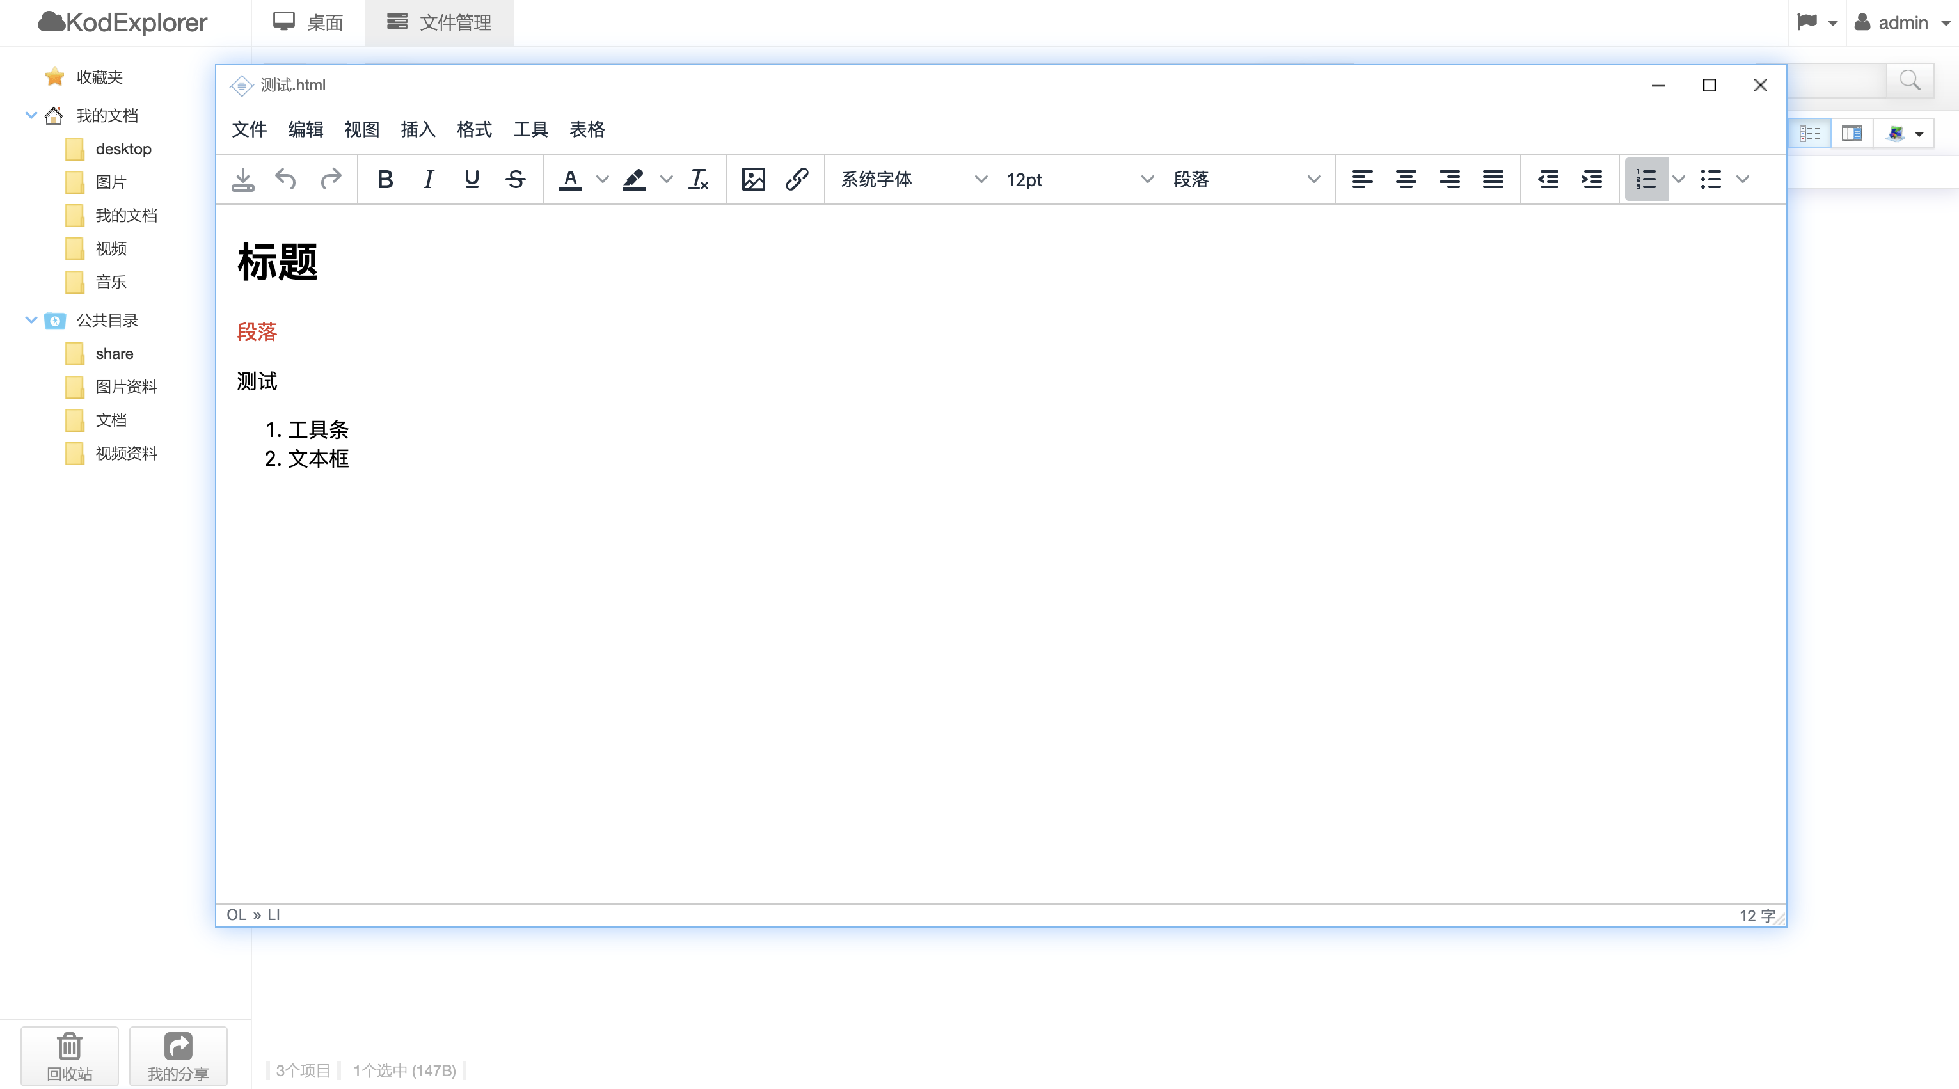The image size is (1959, 1089).
Task: Click 我的分享 in the bottom left
Action: (177, 1056)
